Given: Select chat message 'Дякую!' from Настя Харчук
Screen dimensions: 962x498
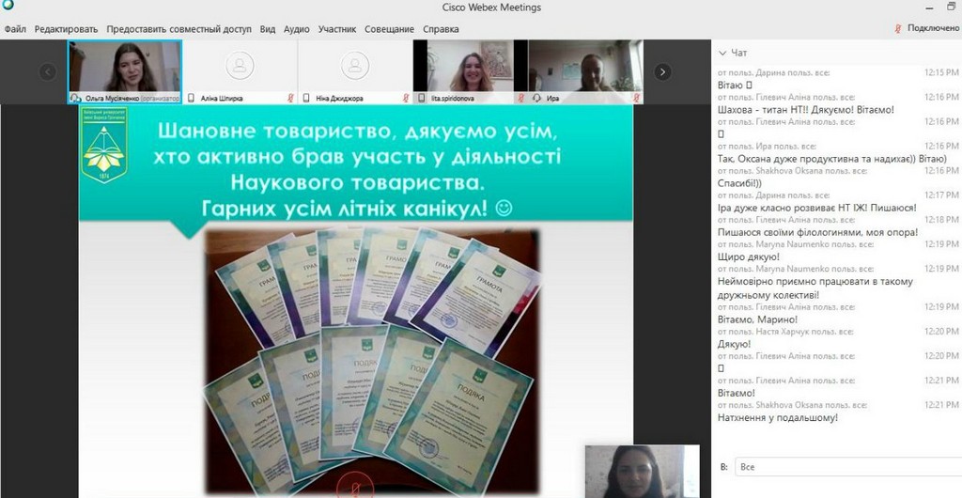Looking at the screenshot, I should 734,344.
